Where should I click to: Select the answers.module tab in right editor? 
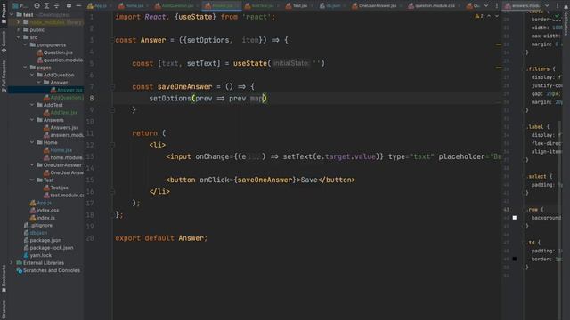pos(523,6)
